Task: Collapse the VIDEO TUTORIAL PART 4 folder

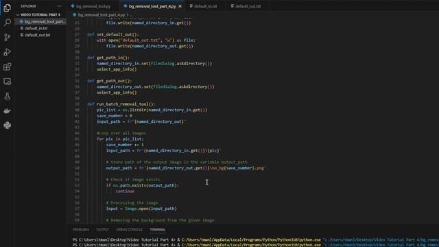Action: click(40, 14)
